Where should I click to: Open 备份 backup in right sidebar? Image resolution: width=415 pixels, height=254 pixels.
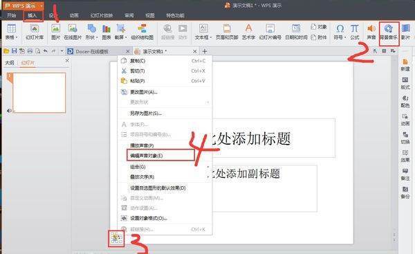click(x=405, y=192)
